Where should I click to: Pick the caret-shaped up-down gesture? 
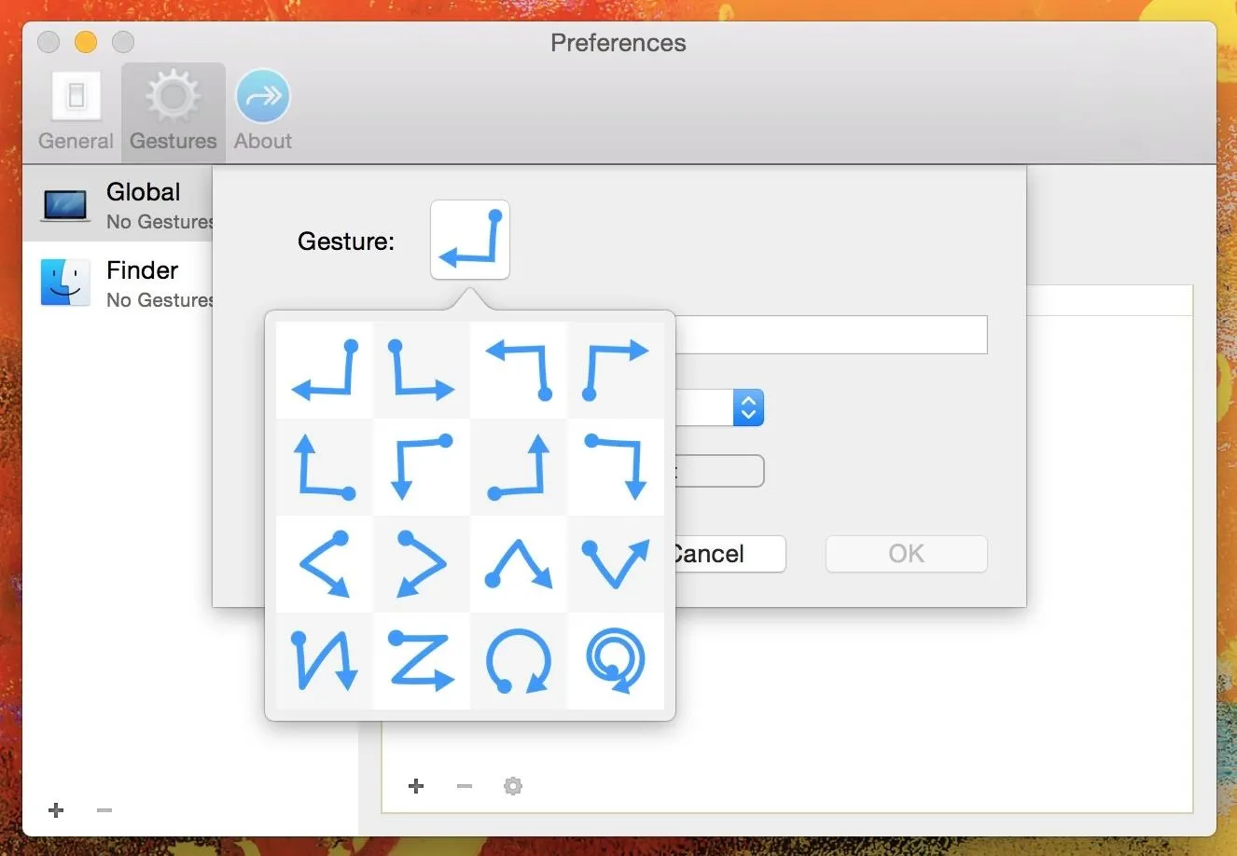point(519,564)
